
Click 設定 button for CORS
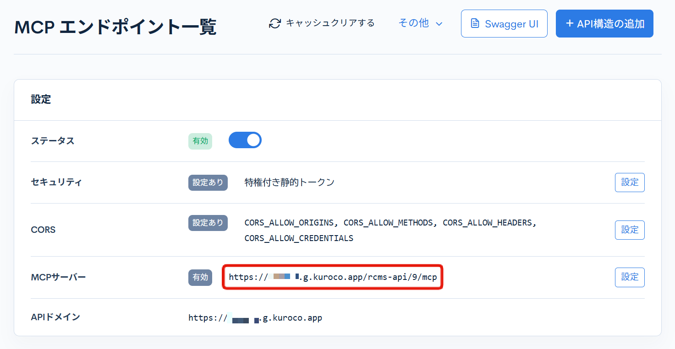(x=629, y=230)
